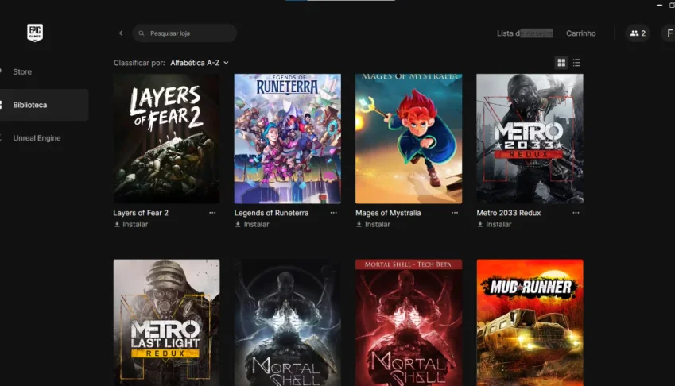Open Legends of Runeterra cover art
675x386 pixels.
pyautogui.click(x=288, y=138)
